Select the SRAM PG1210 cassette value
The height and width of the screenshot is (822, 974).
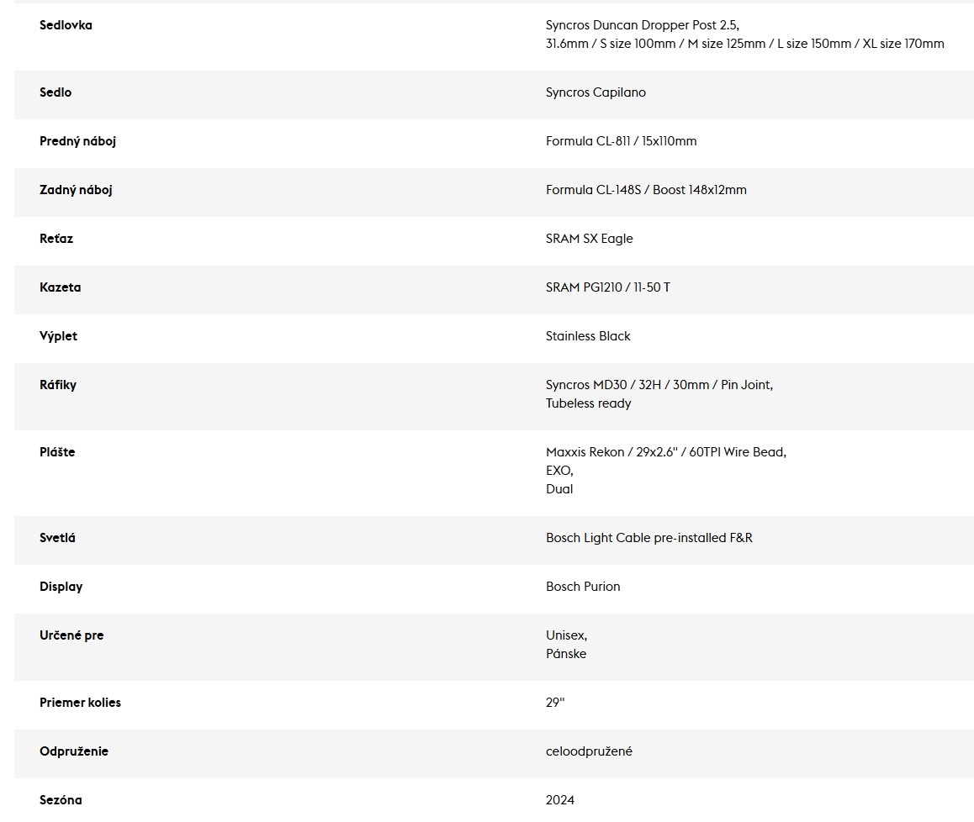point(607,287)
